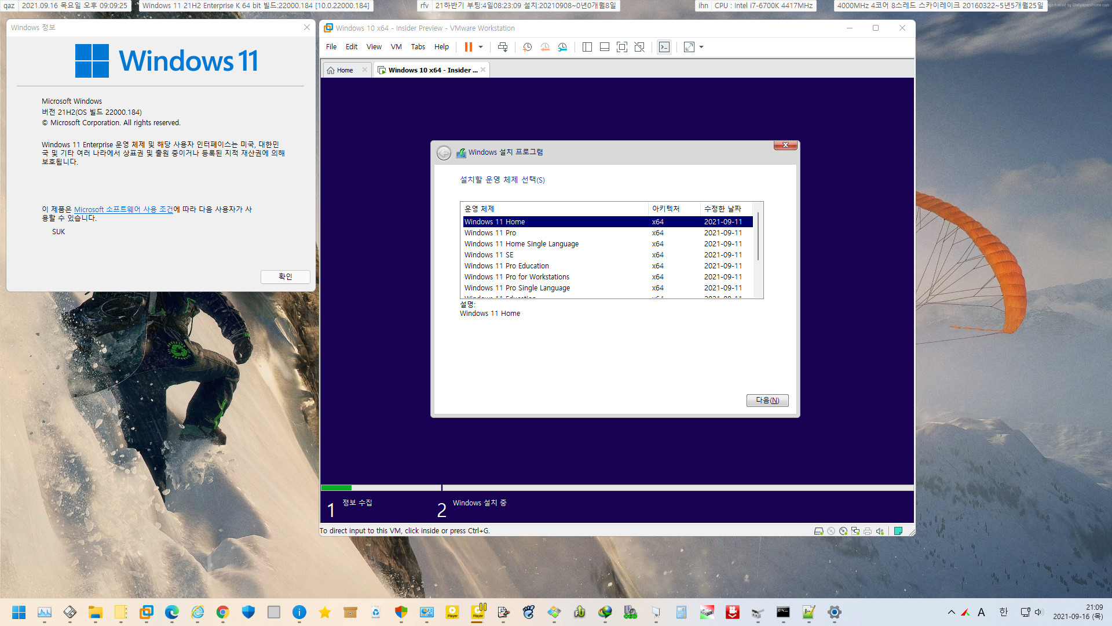Select Windows 11 Home Single Language
The image size is (1112, 626).
click(608, 244)
